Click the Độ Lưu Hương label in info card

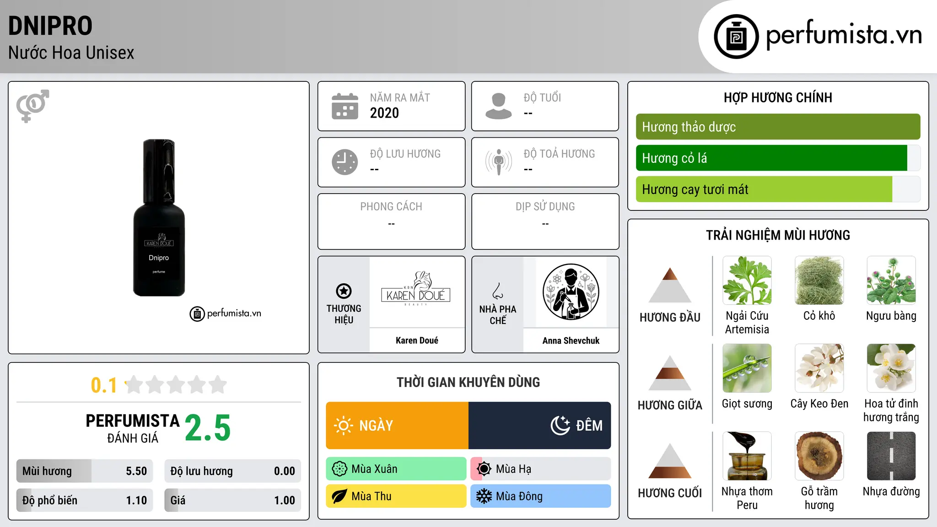(x=405, y=154)
